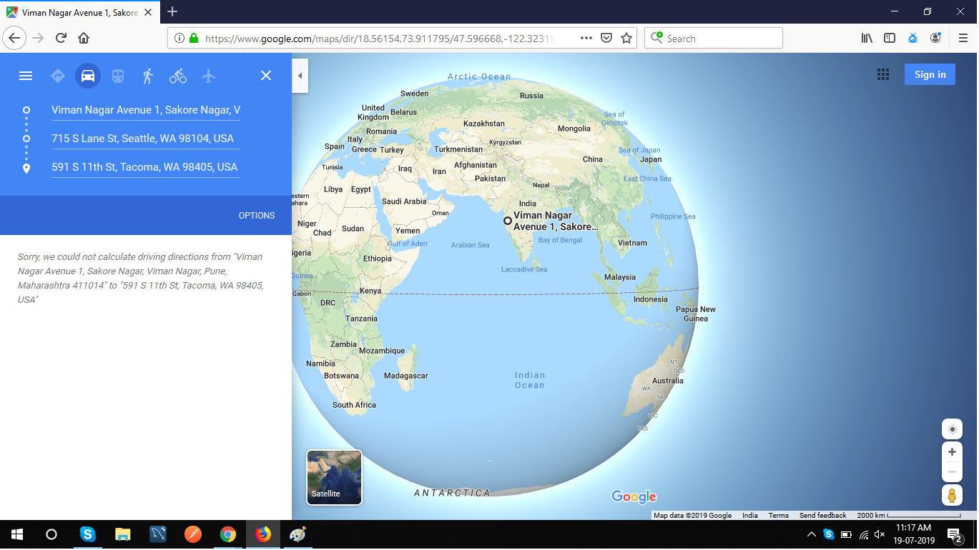Open a new browser tab

[x=172, y=12]
